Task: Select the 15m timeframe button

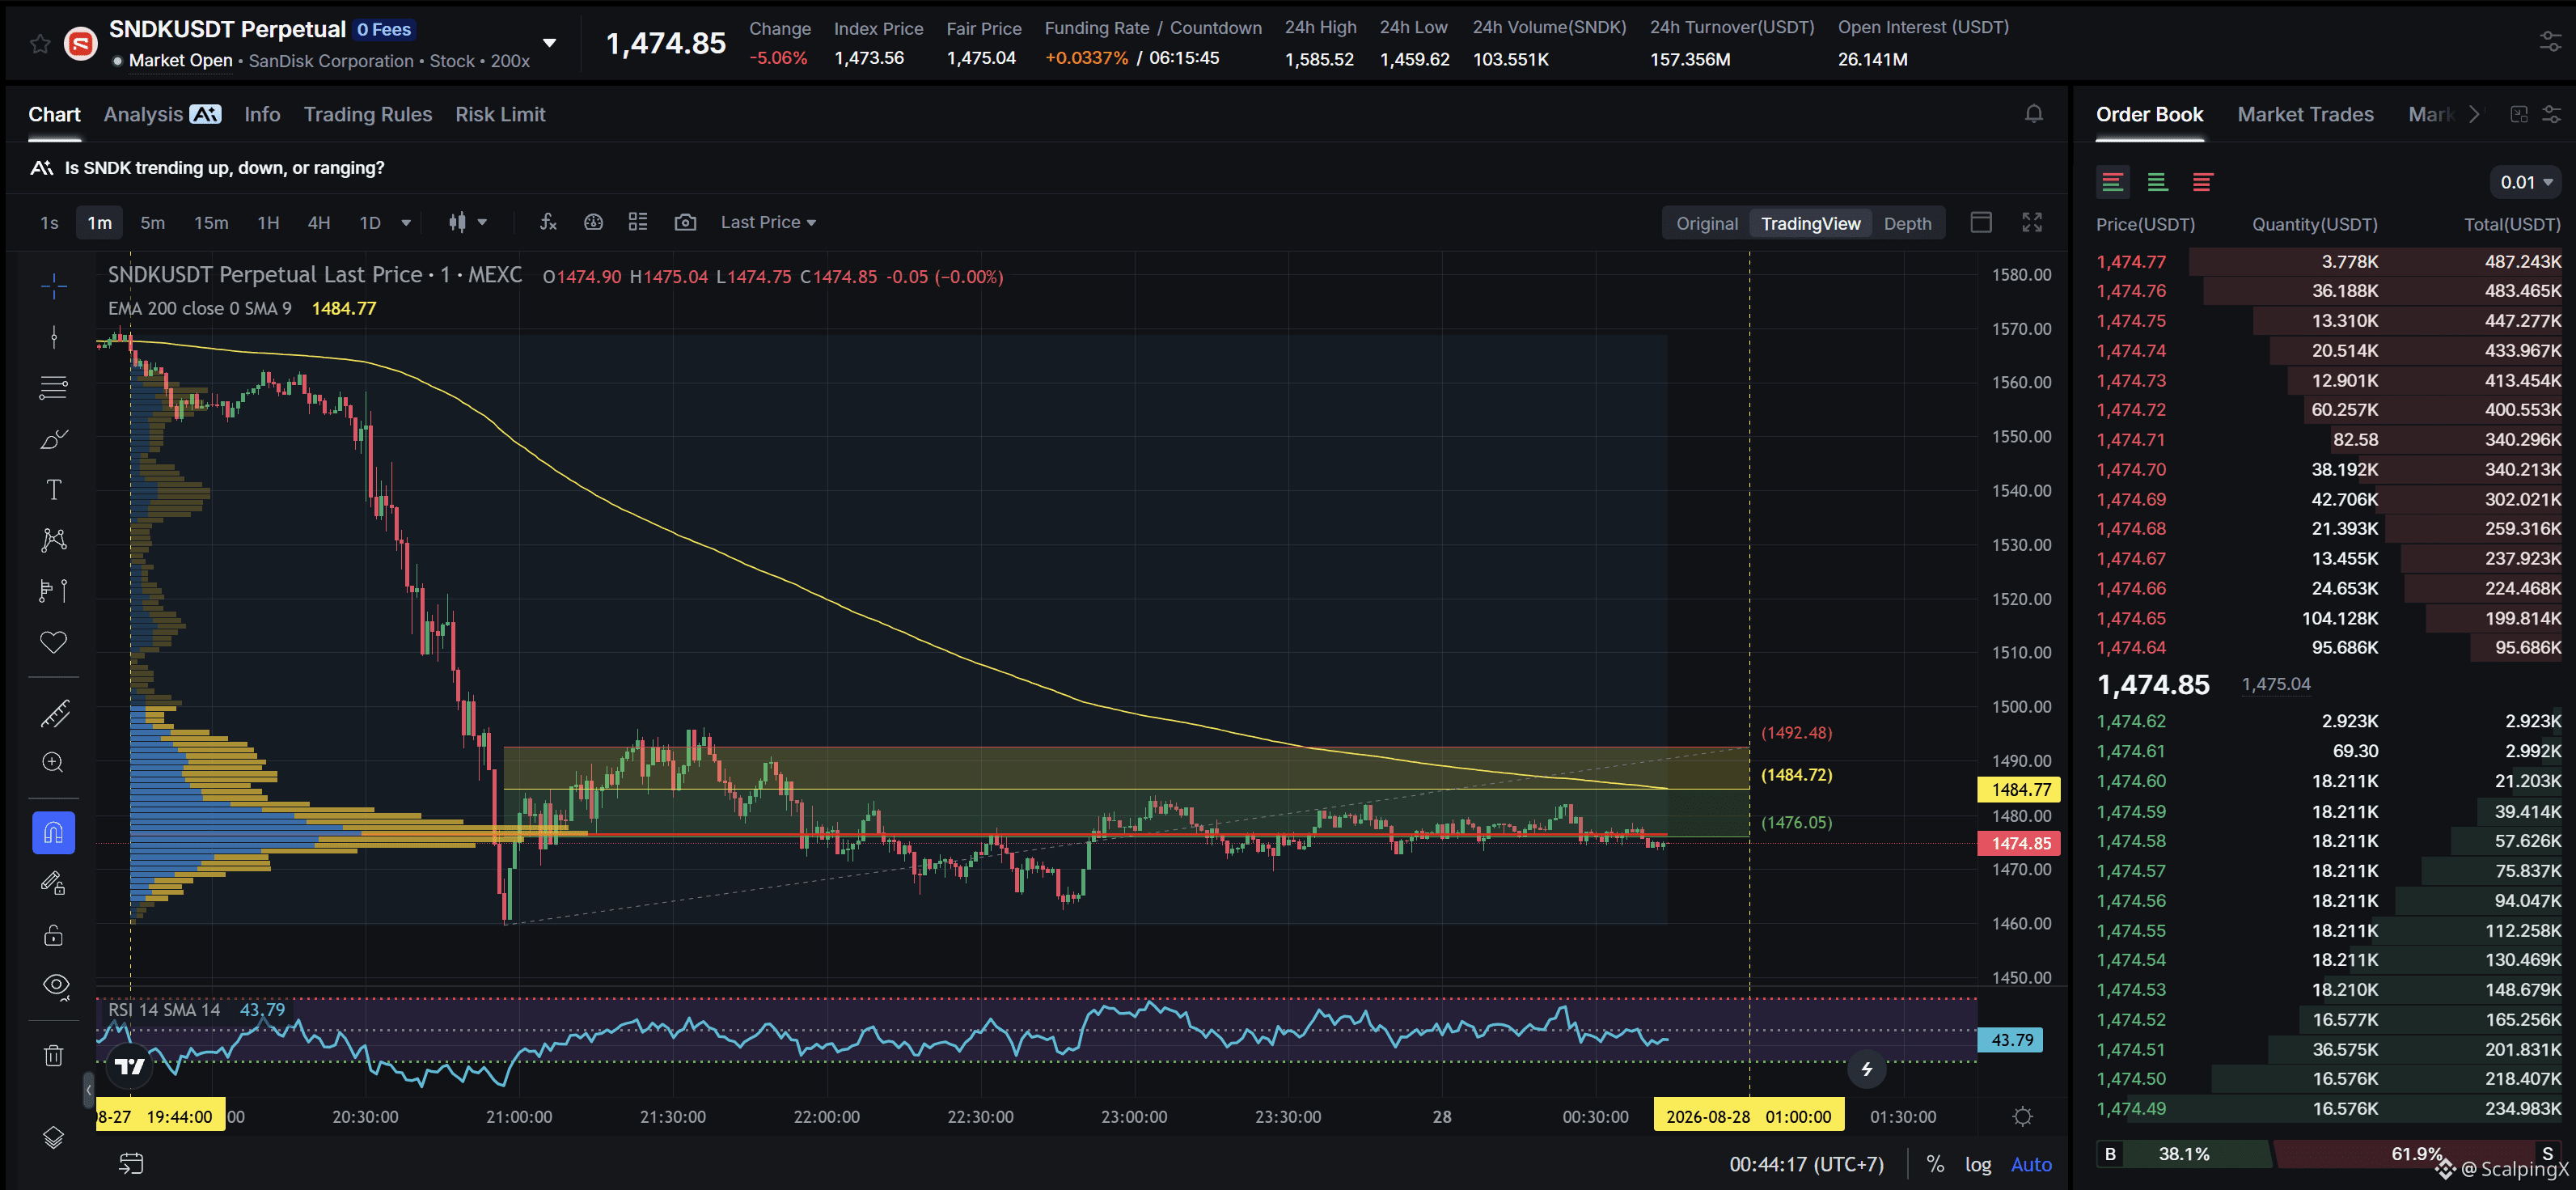Action: click(x=211, y=222)
